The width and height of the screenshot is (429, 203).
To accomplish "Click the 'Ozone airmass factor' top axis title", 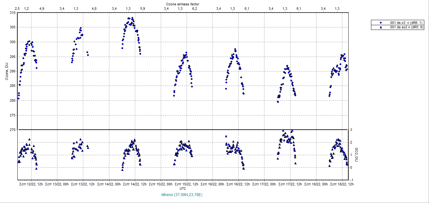I will (183, 4).
